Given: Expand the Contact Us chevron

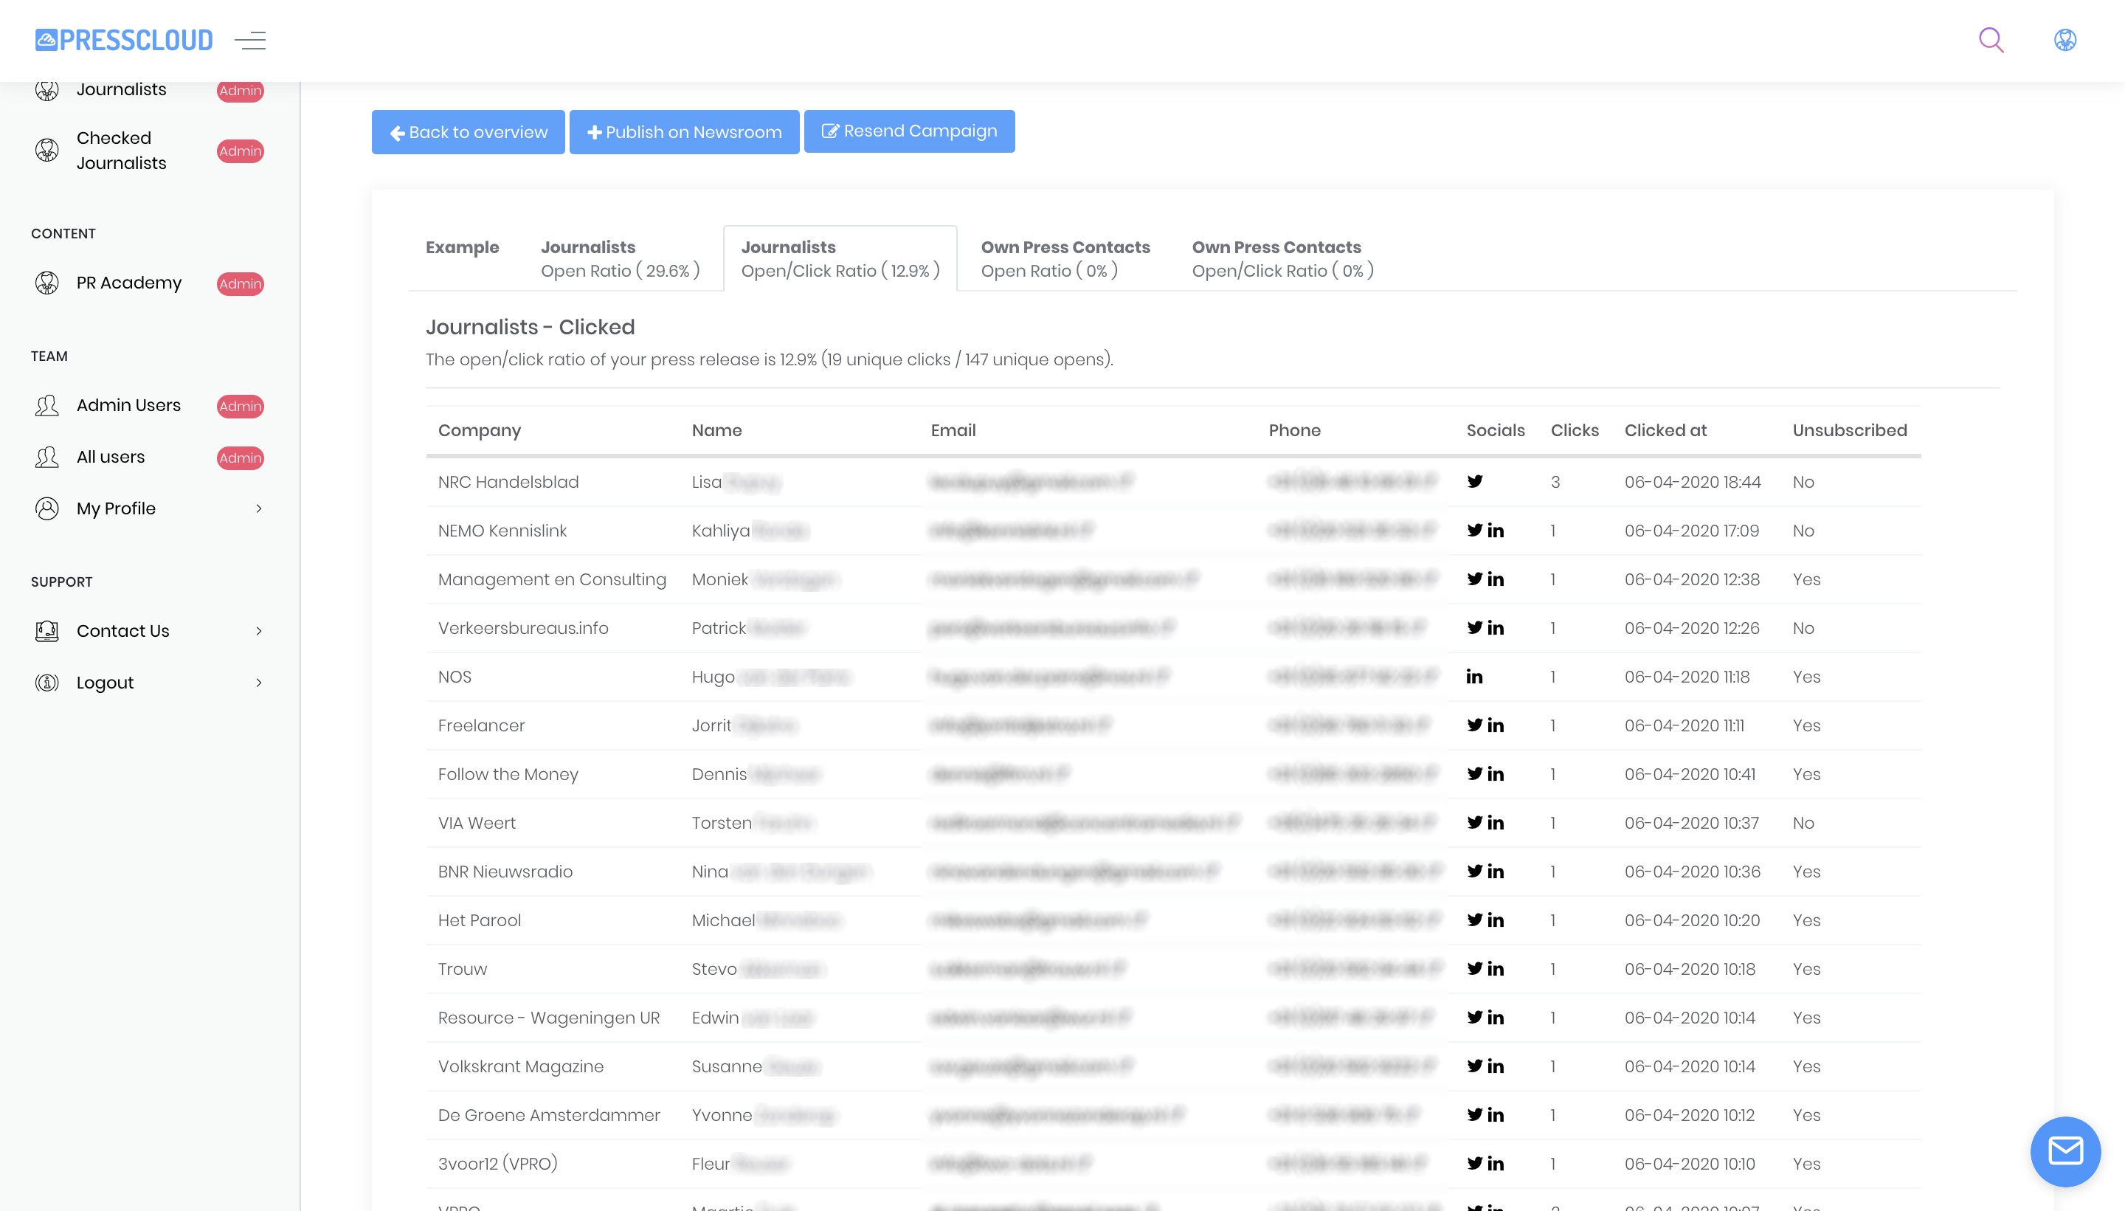Looking at the screenshot, I should point(258,630).
